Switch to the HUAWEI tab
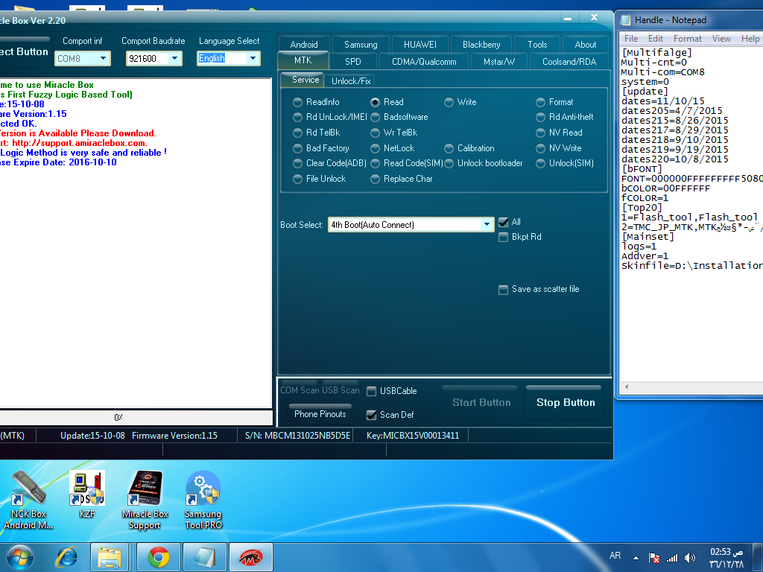Screen dimensions: 763x572 click(420, 44)
